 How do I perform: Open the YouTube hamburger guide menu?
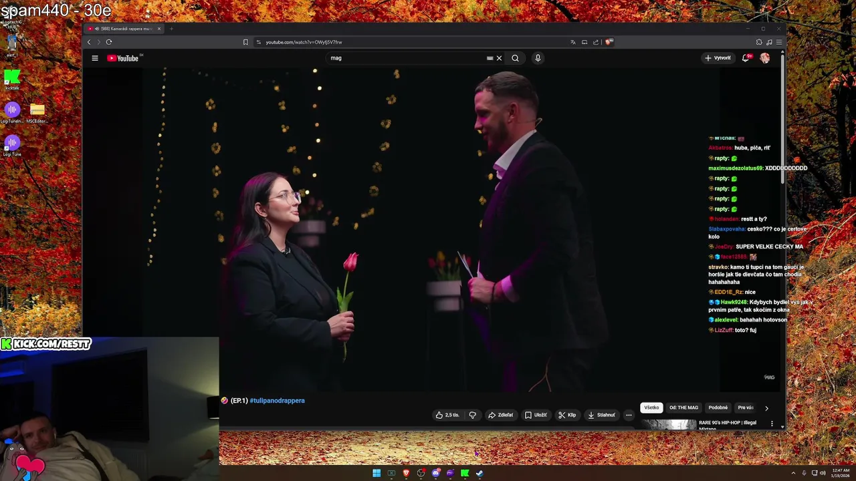(x=95, y=58)
